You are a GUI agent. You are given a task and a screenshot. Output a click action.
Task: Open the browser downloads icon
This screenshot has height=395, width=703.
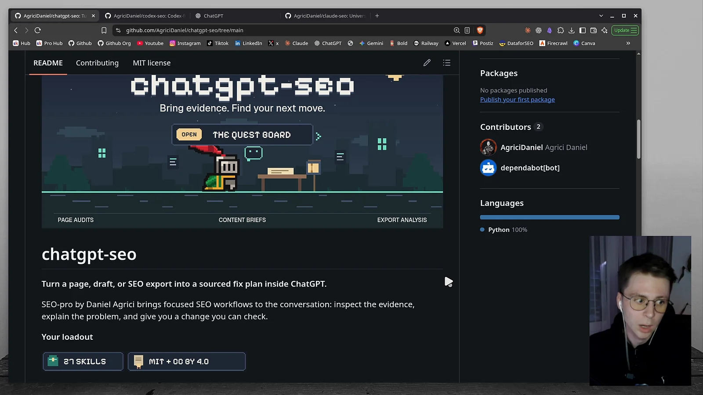[571, 30]
